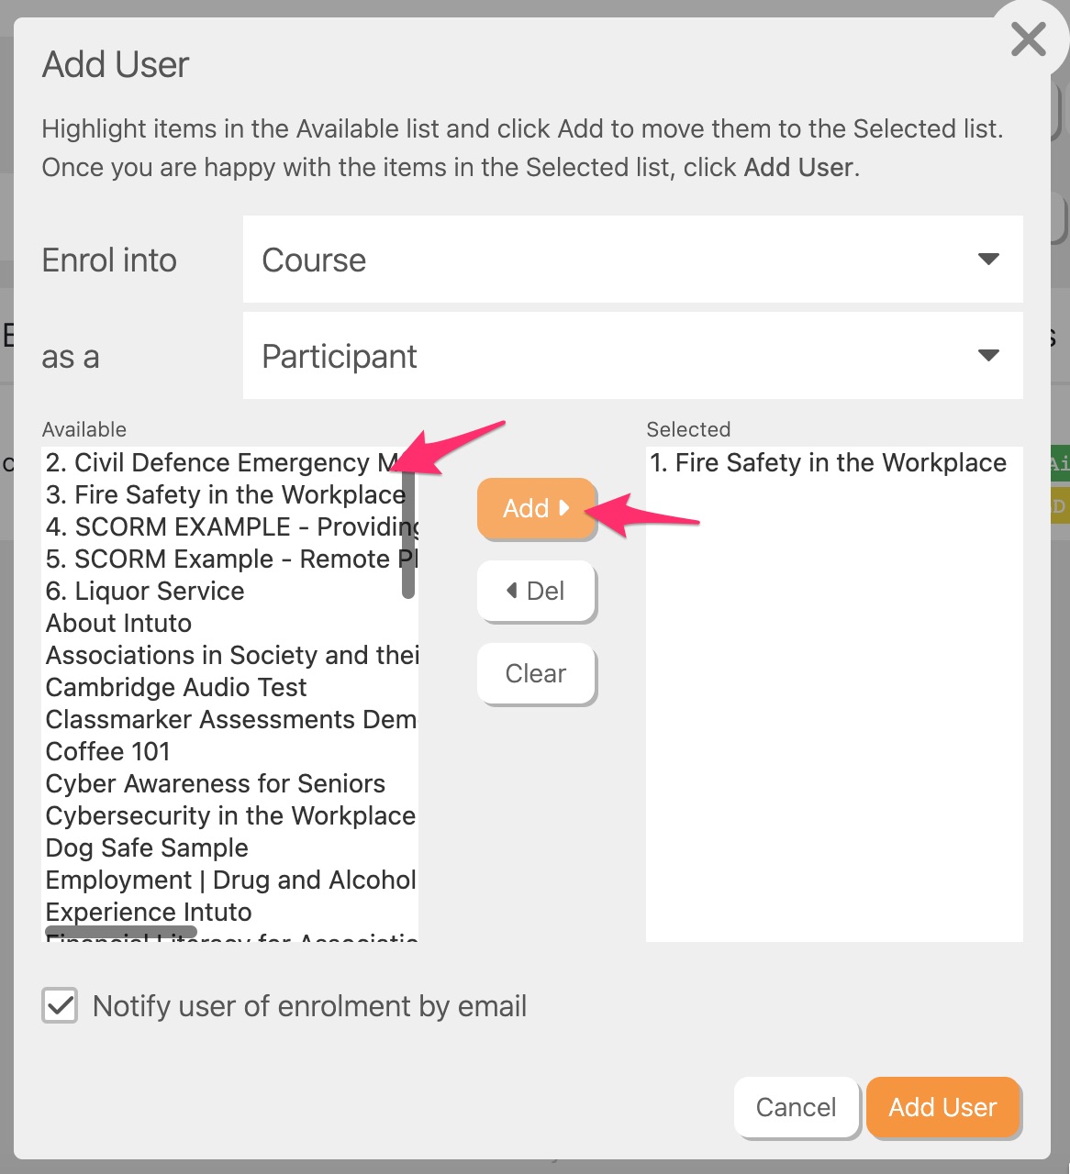Click the Available list vertical scrollbar
The image size is (1070, 1174).
(x=408, y=532)
